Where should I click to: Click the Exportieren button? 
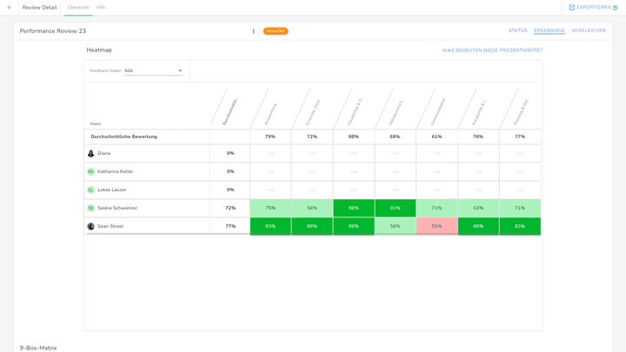tap(593, 7)
